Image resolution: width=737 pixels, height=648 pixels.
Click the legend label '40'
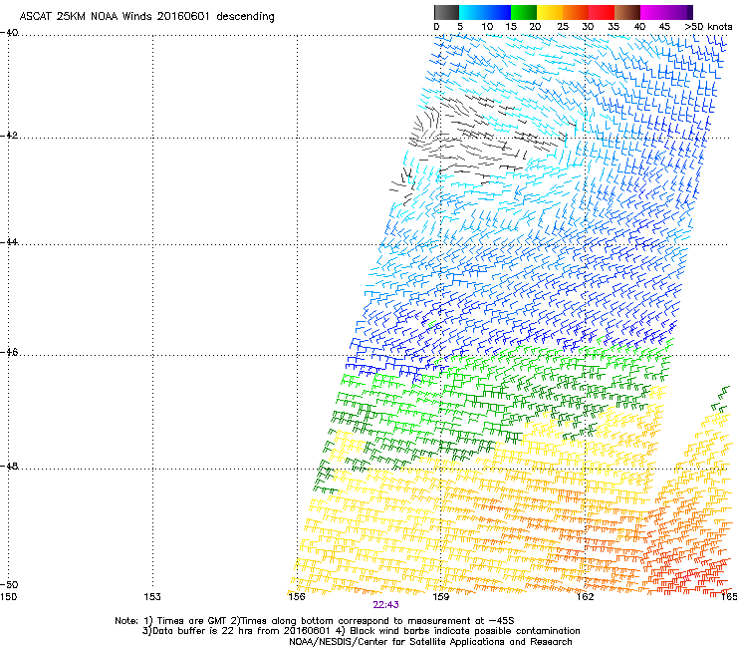point(639,27)
